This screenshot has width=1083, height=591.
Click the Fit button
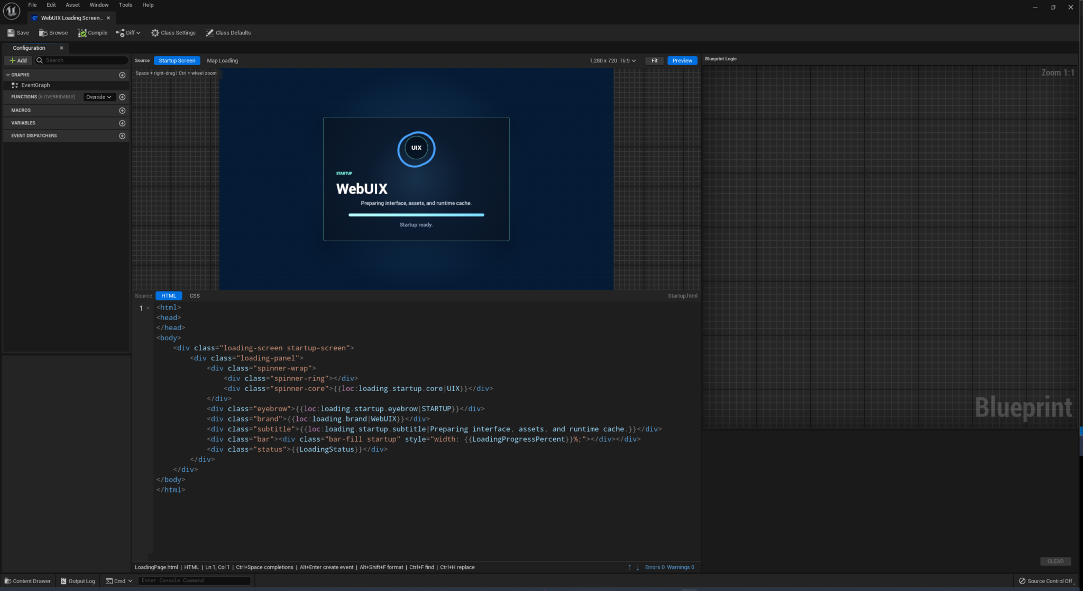pyautogui.click(x=654, y=61)
